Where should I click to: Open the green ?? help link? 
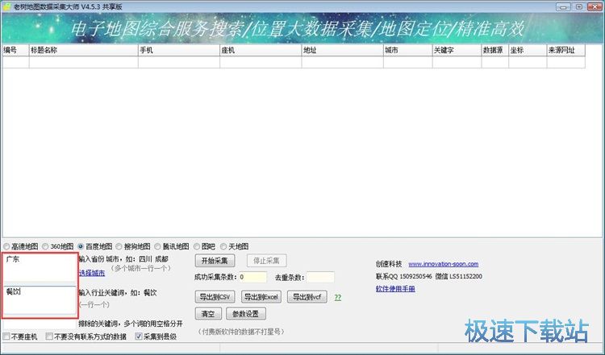pos(338,297)
